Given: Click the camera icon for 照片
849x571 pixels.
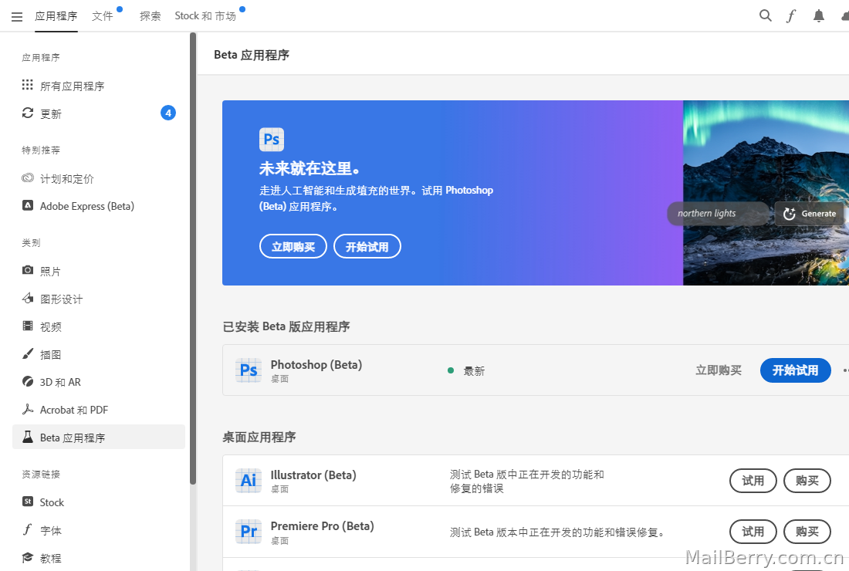Looking at the screenshot, I should coord(27,270).
